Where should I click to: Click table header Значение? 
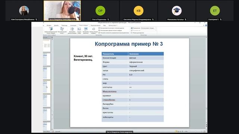[146, 54]
